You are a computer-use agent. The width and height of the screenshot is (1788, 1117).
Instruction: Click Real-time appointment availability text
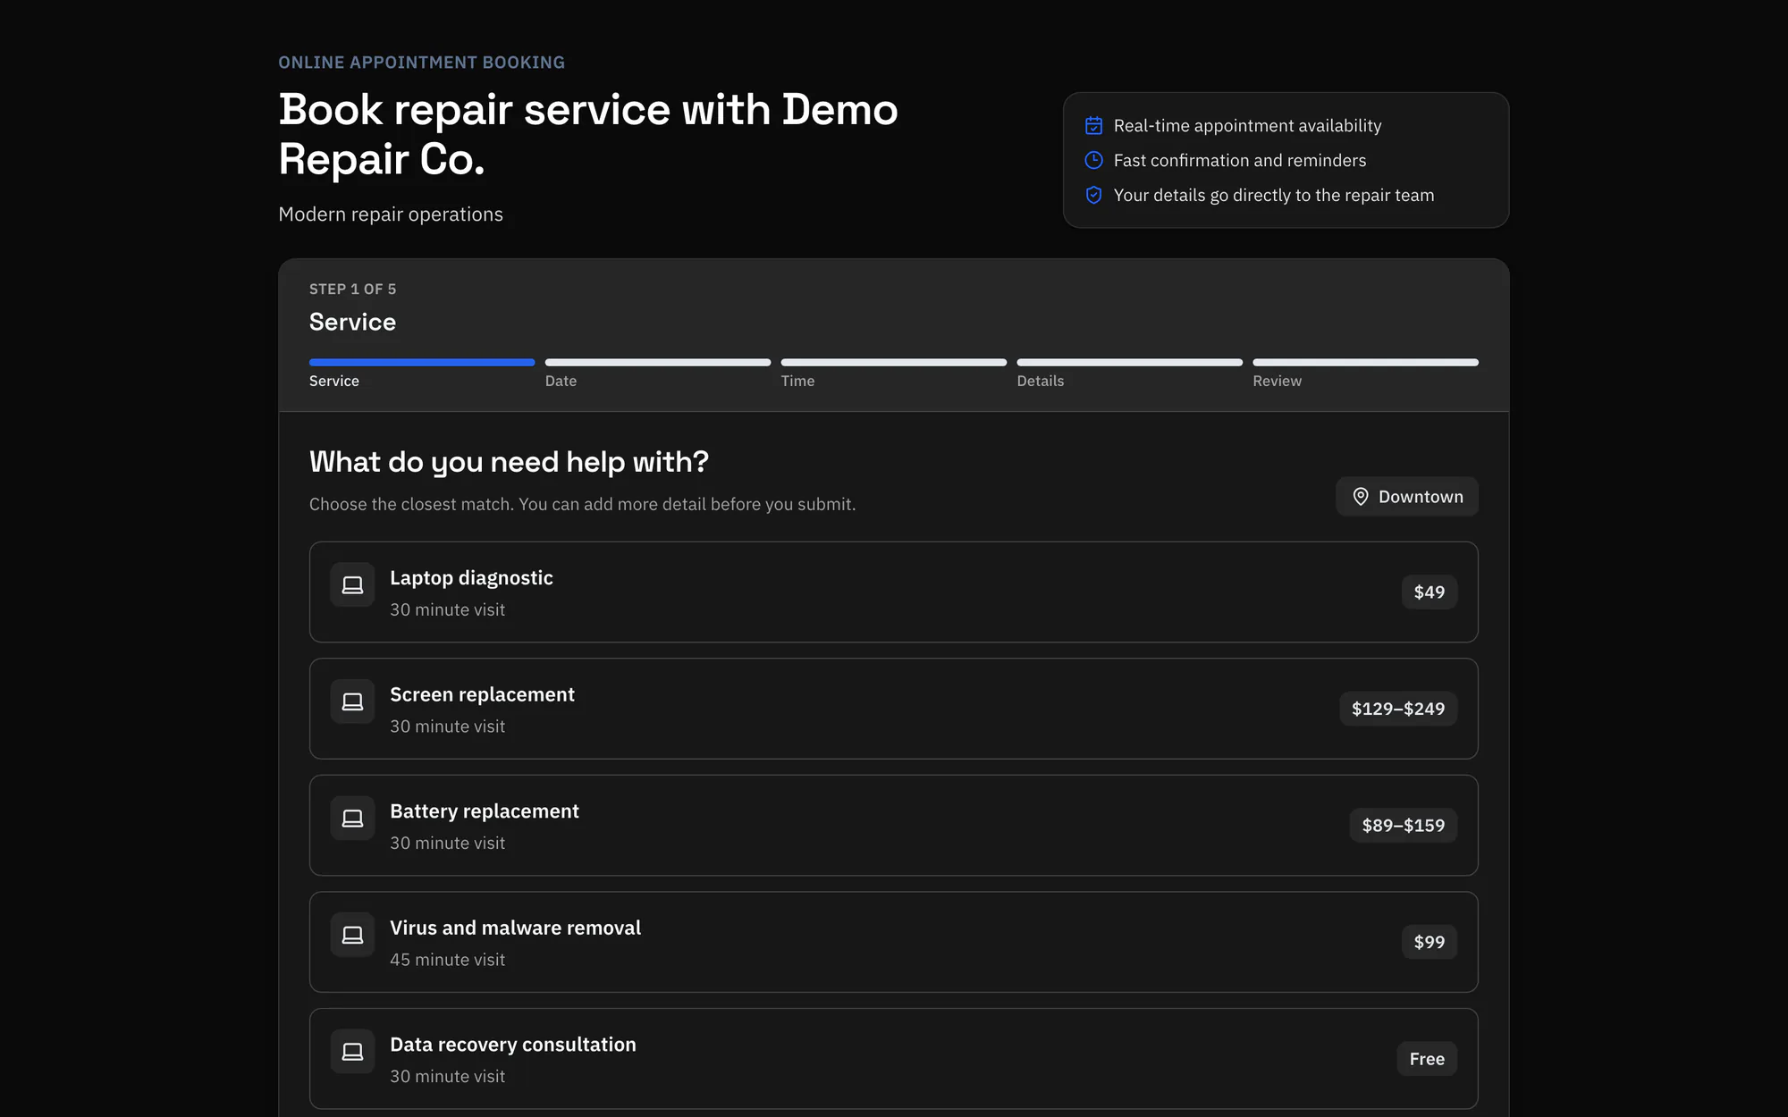1247,126
